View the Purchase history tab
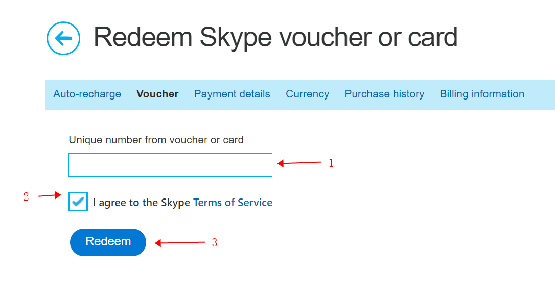Screen dimensions: 555x298 [x=384, y=94]
